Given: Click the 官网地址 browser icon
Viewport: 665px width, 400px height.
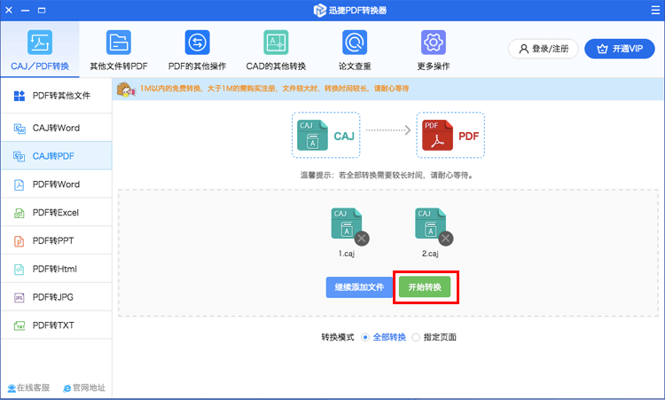Looking at the screenshot, I should click(67, 388).
